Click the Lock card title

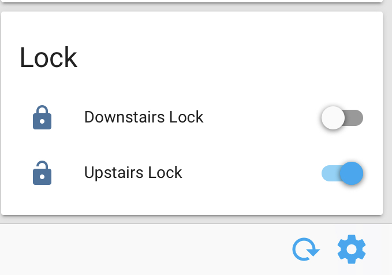(x=48, y=58)
